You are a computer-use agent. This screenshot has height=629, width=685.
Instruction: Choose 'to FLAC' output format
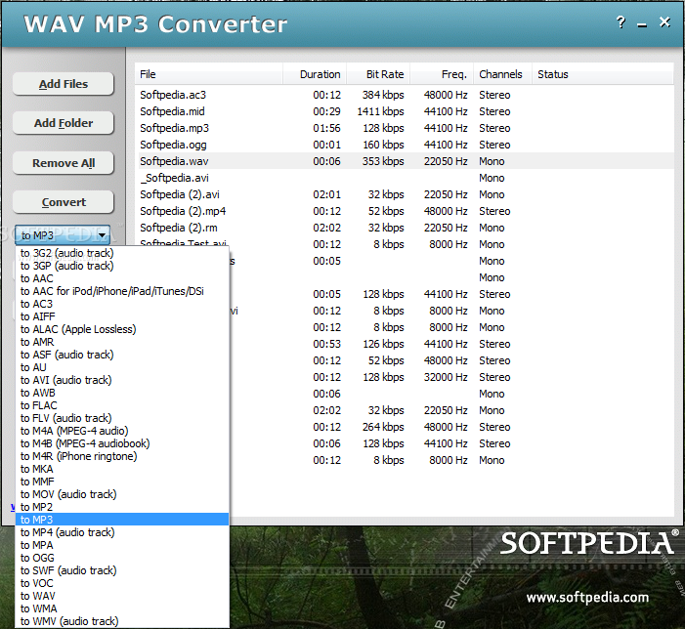[122, 405]
